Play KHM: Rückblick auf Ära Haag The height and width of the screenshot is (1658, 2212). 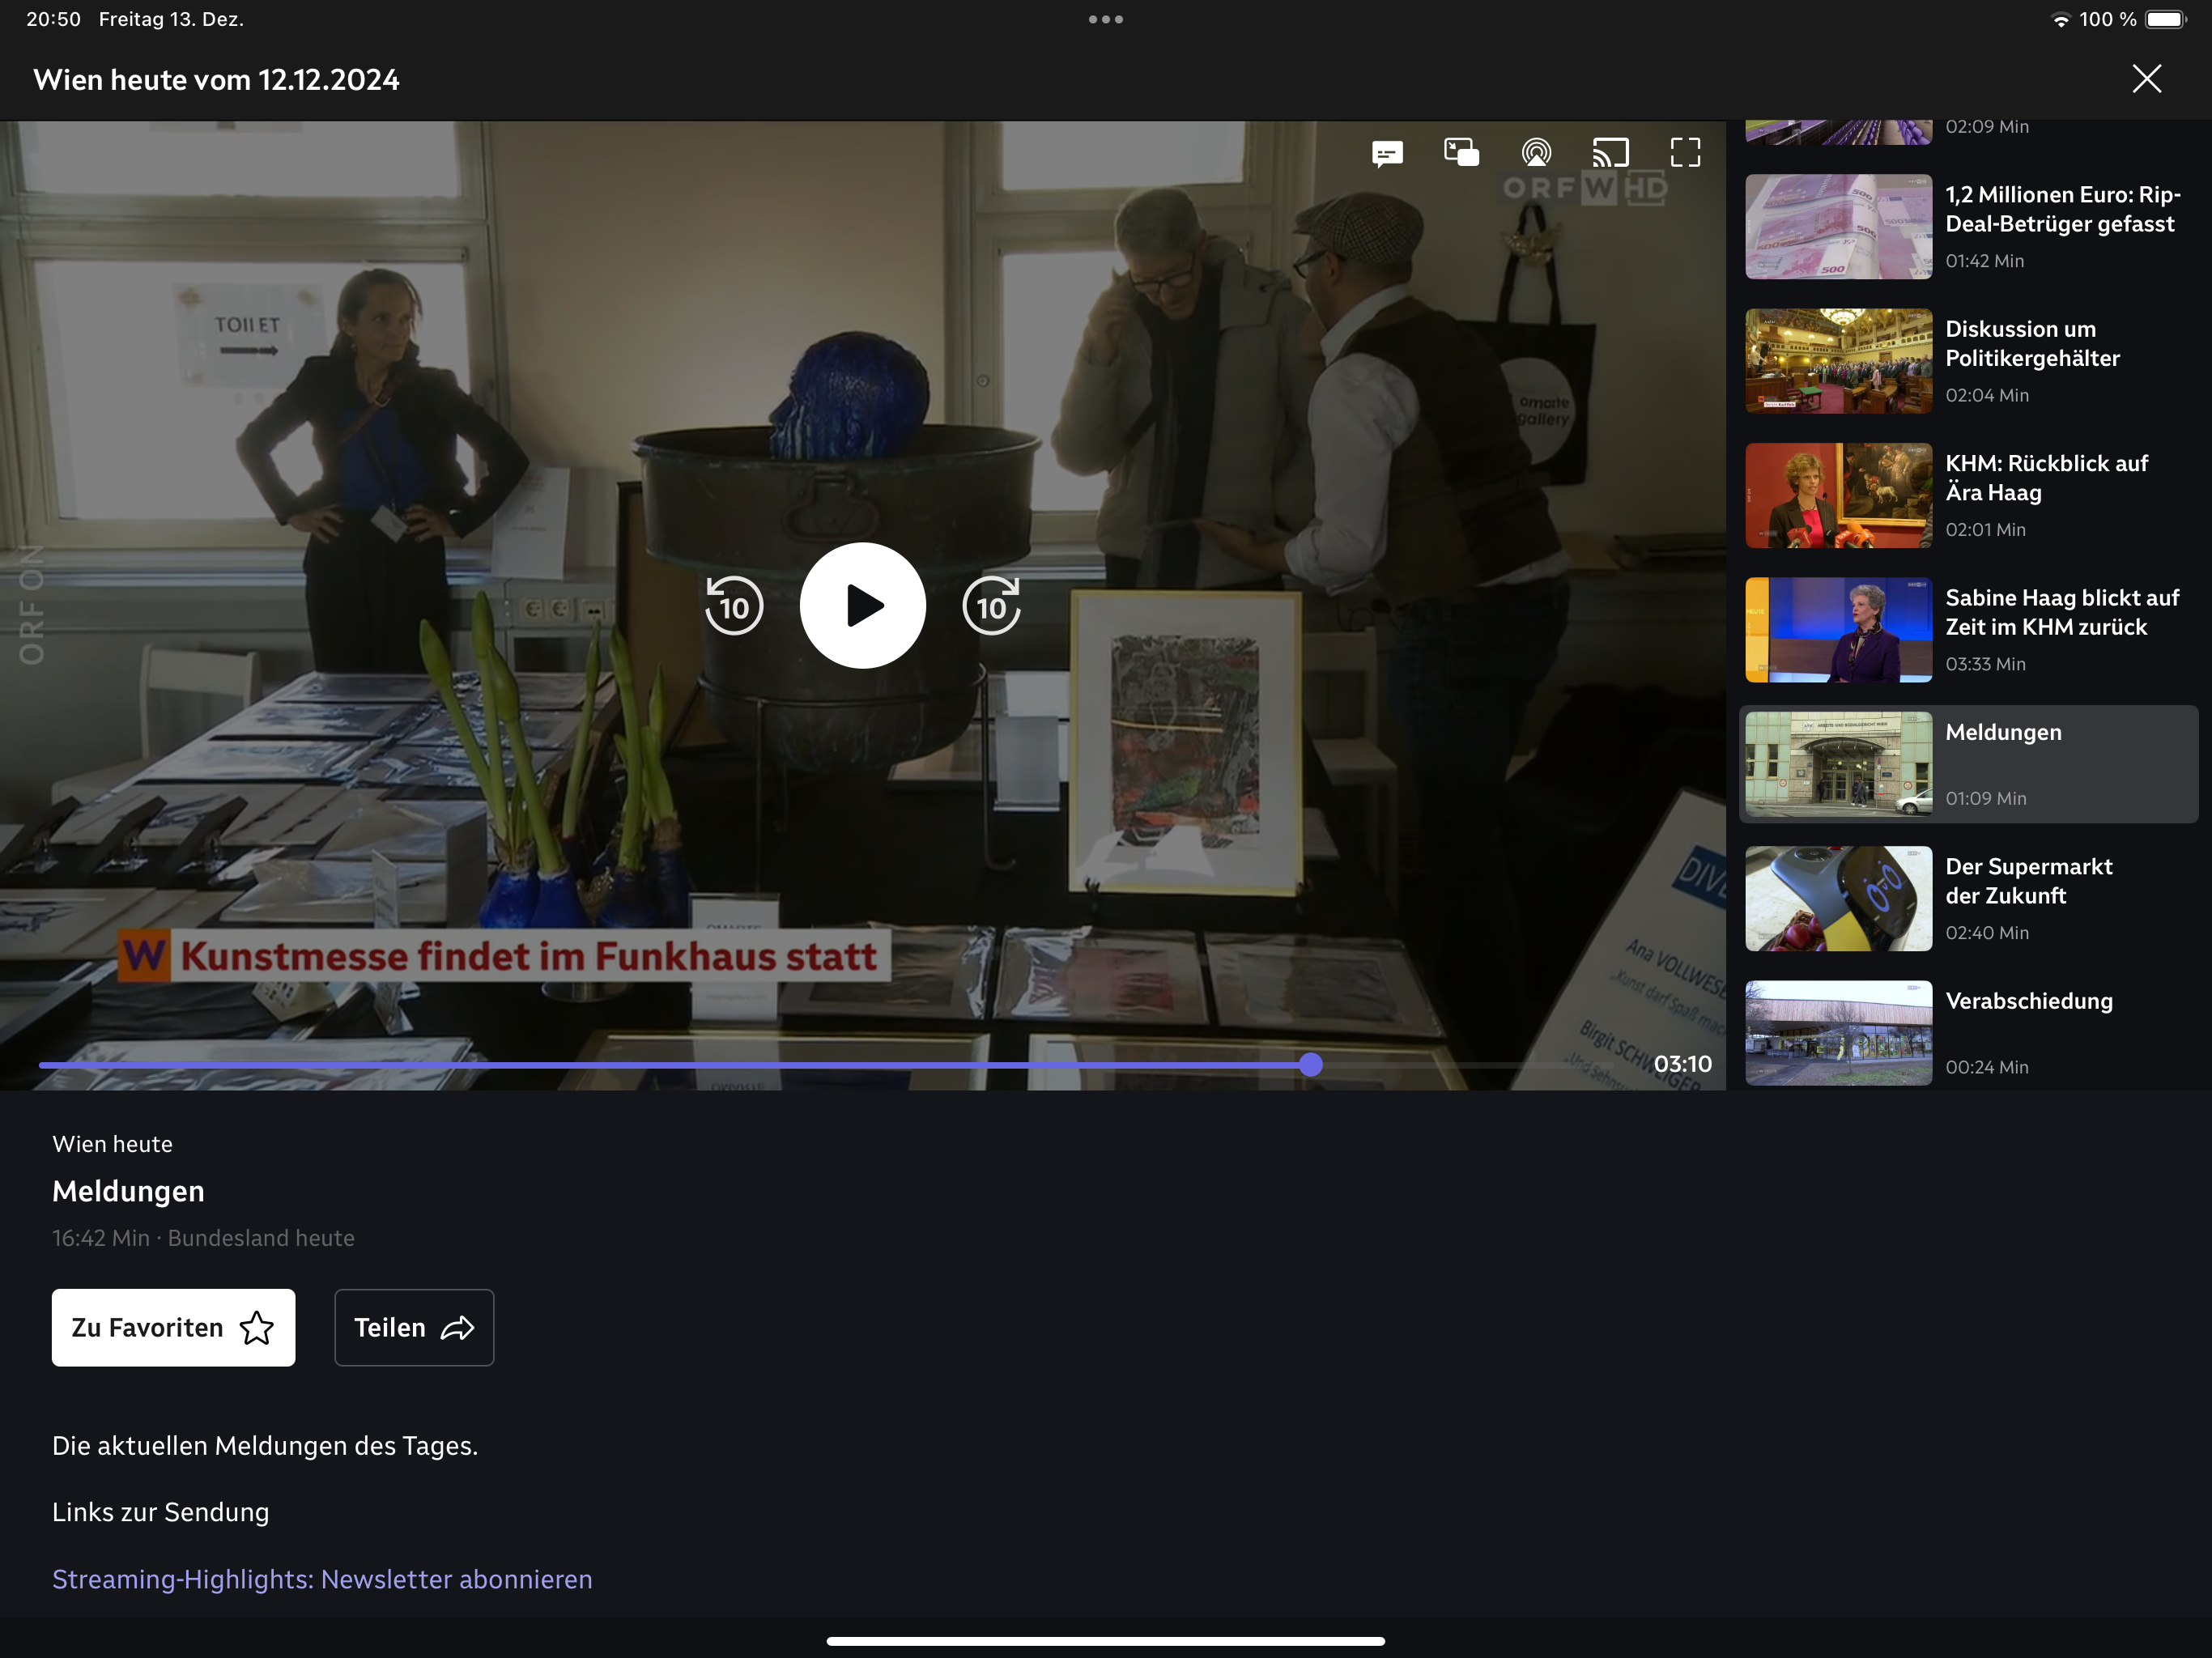(1967, 495)
